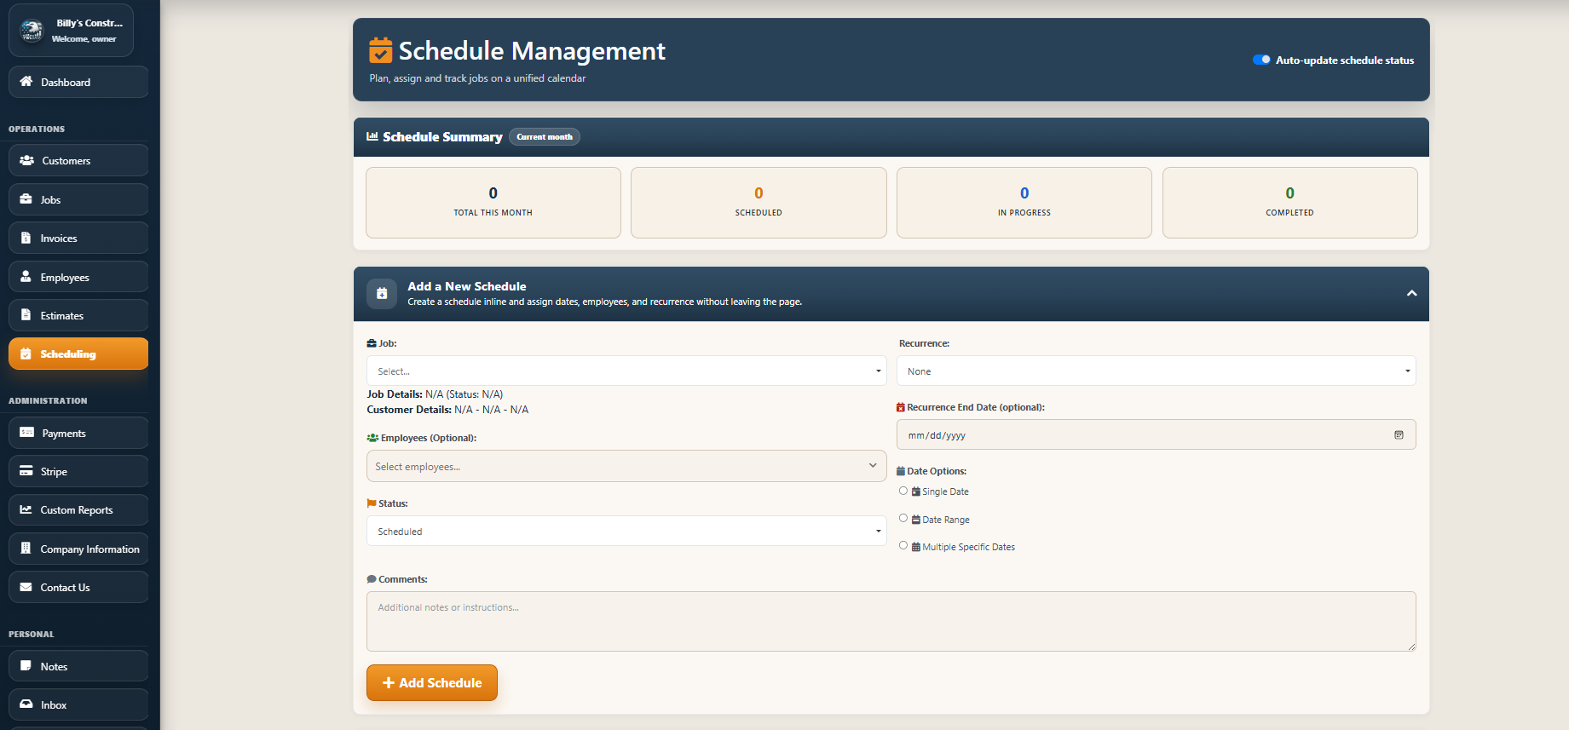
Task: Choose the Multiple Specific Dates radio option
Action: [903, 545]
